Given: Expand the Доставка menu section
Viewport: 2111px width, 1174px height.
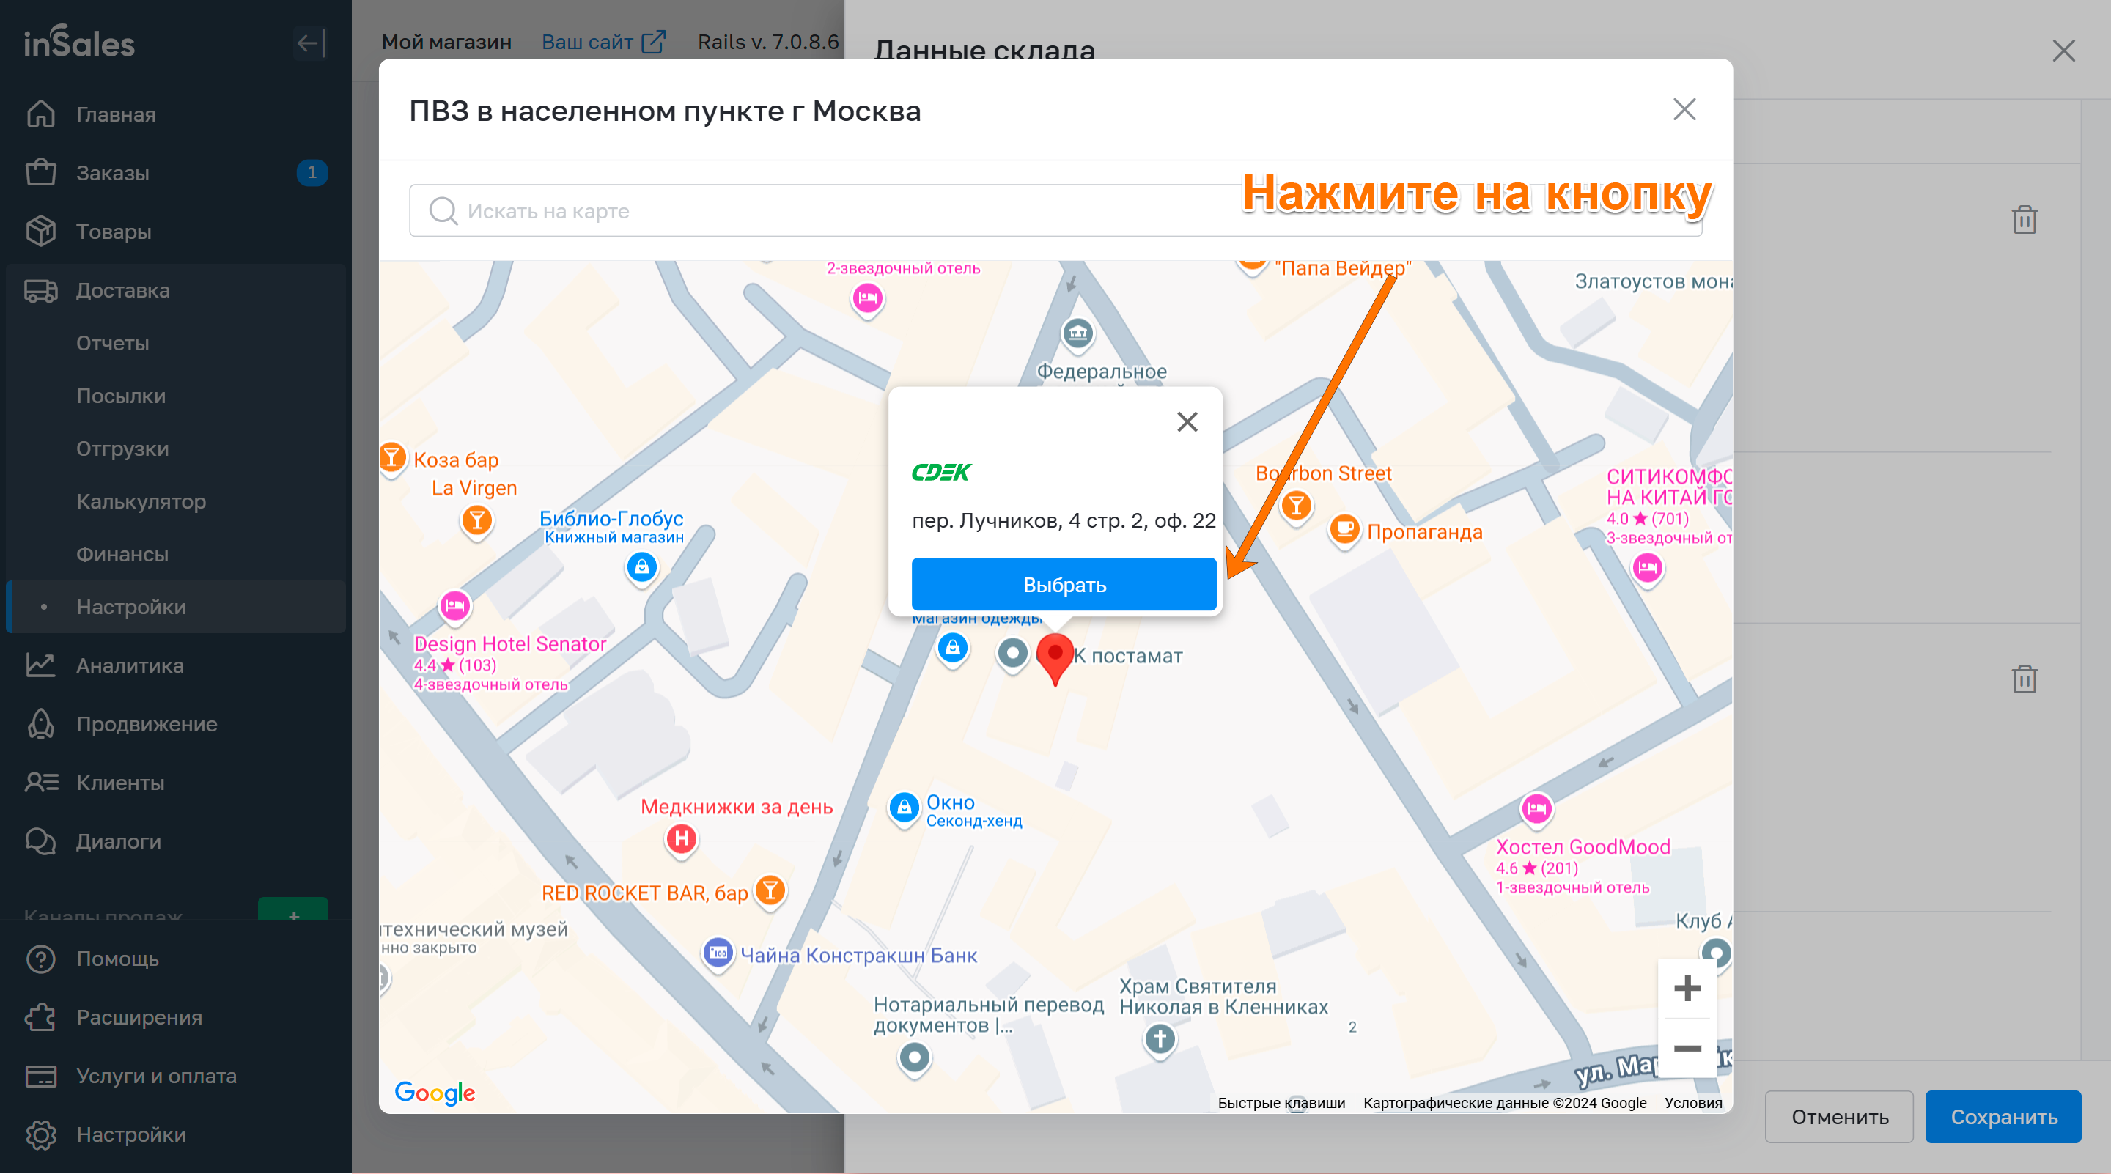Looking at the screenshot, I should (123, 290).
